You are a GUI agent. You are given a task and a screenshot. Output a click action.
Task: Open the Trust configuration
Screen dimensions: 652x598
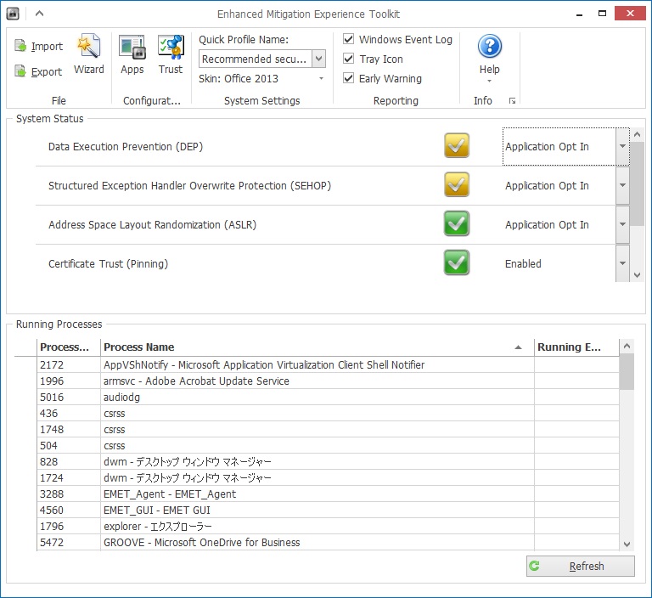click(171, 54)
